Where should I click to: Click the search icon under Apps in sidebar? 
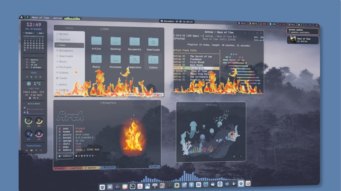[x=36, y=77]
